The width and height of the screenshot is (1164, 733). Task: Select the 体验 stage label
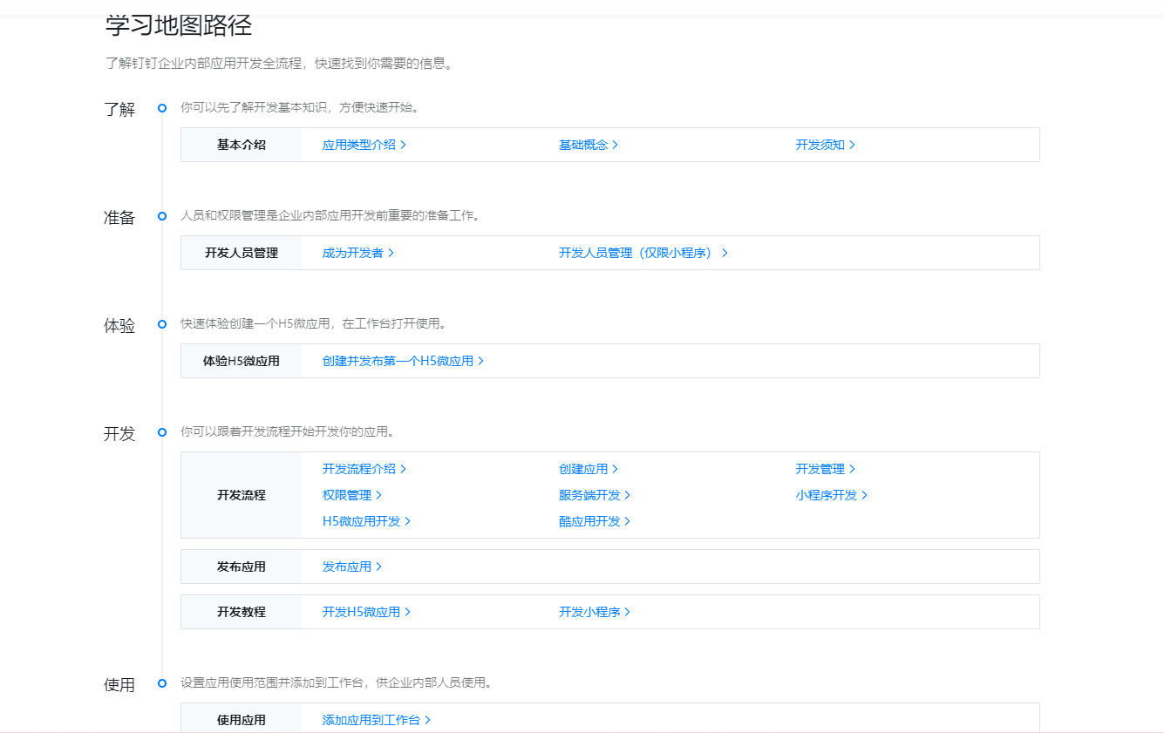(x=119, y=326)
